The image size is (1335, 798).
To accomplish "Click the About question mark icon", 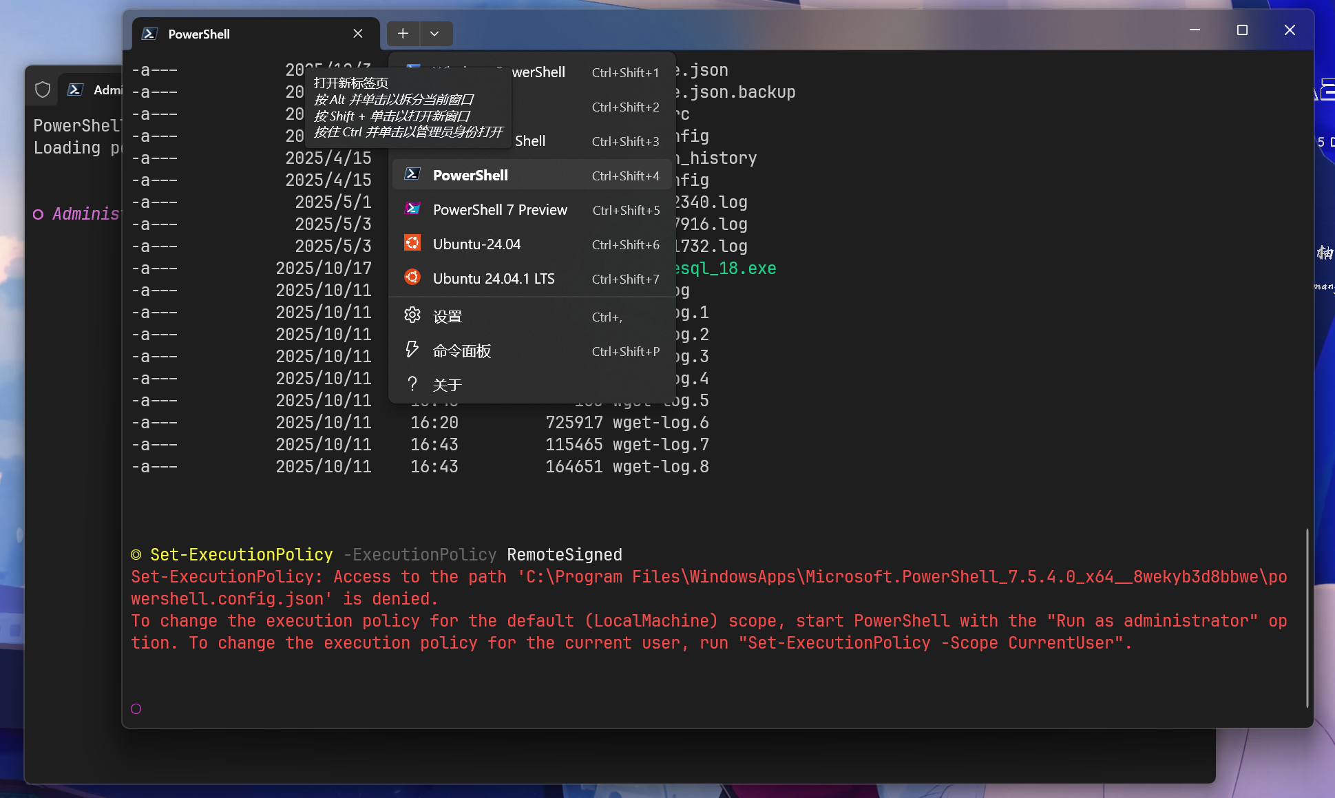I will tap(413, 384).
